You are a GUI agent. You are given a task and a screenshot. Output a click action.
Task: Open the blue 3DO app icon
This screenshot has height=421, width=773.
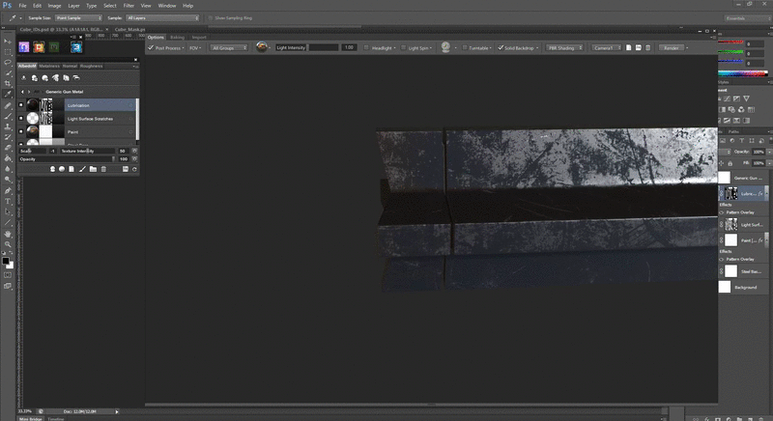click(x=76, y=47)
